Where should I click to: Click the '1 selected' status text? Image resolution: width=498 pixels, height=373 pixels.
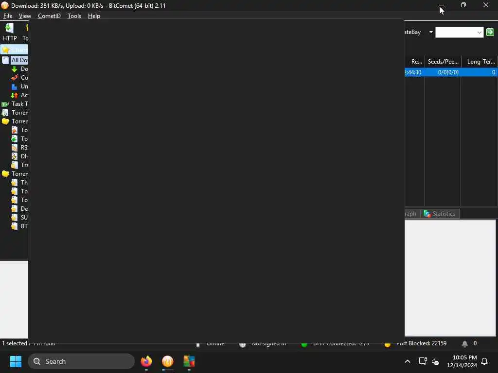pyautogui.click(x=15, y=343)
